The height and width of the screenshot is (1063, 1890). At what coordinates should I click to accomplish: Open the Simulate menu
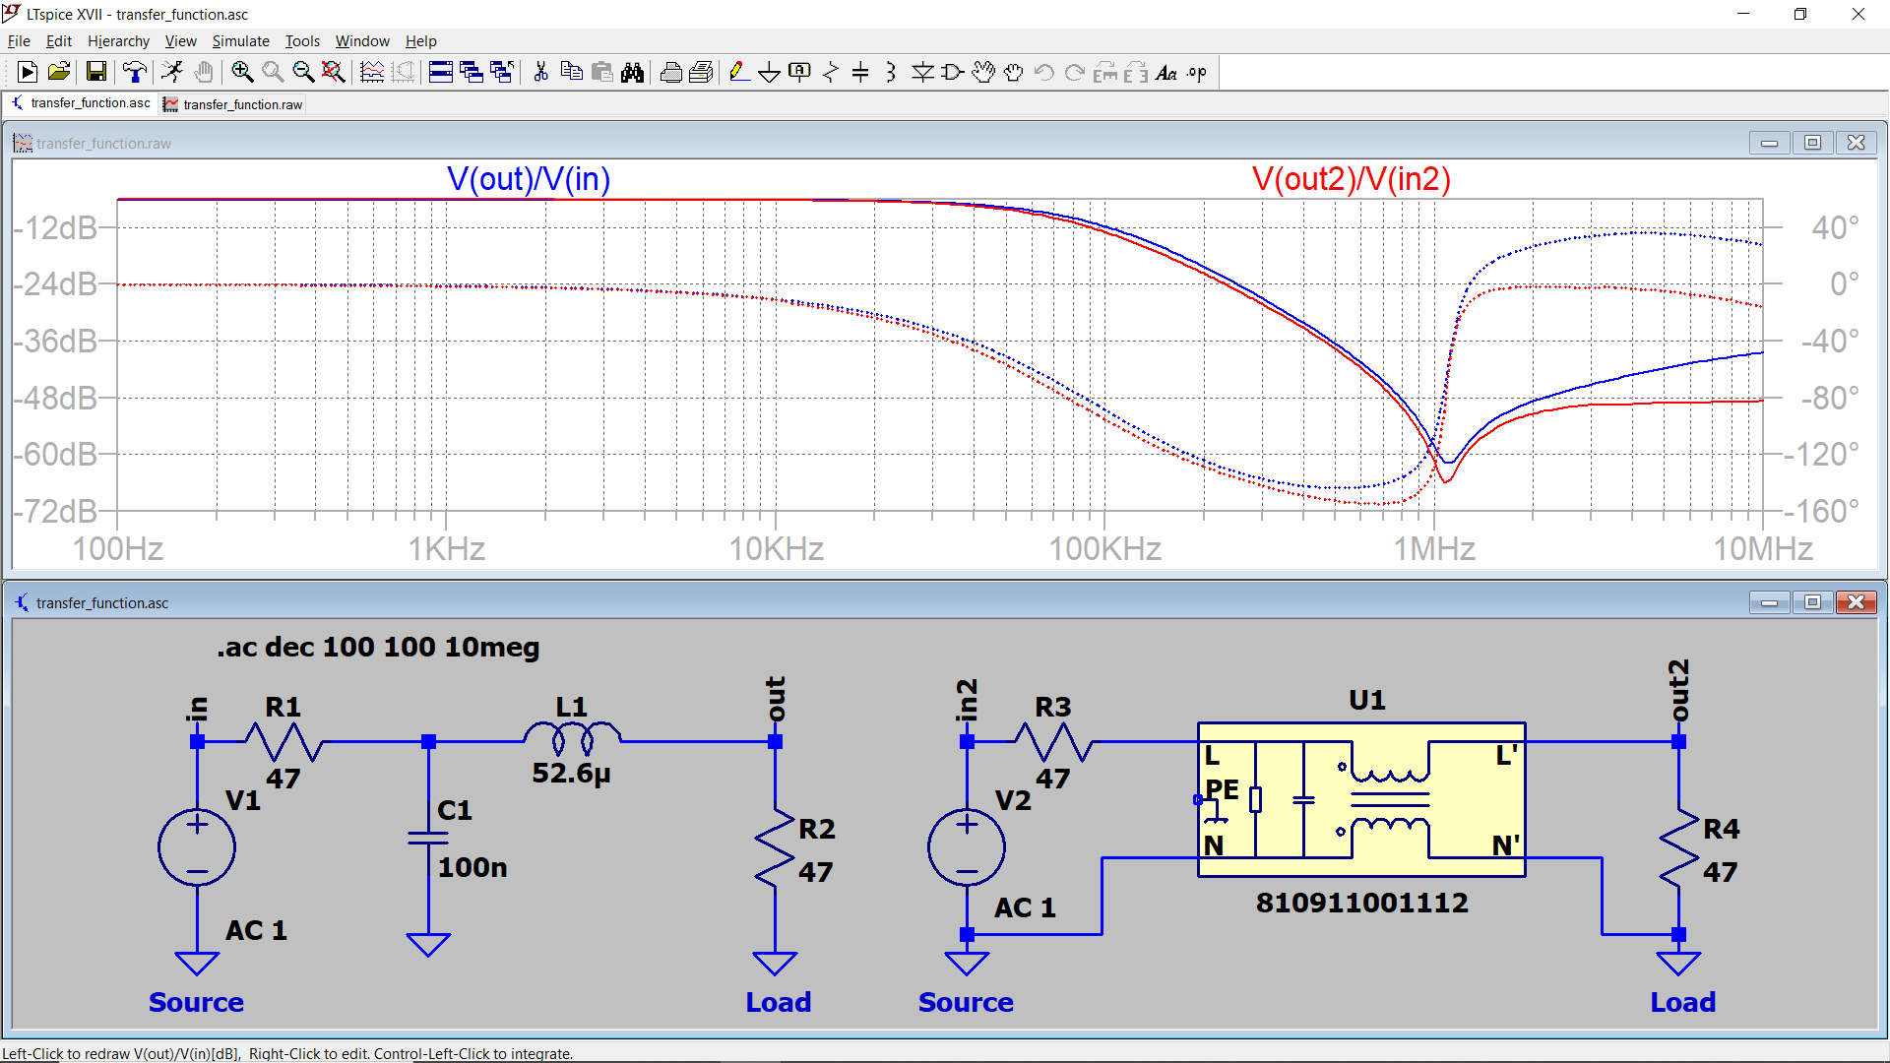[240, 41]
